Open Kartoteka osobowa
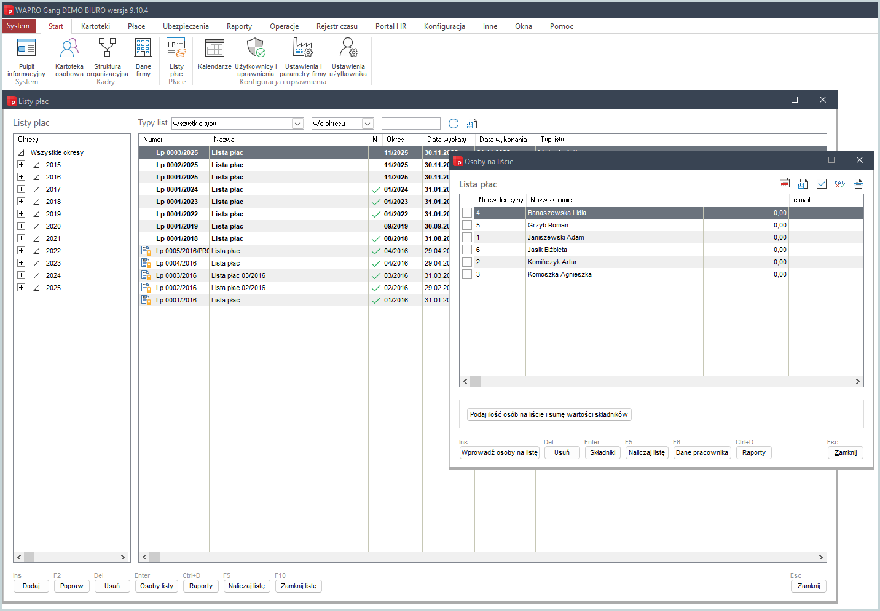880x611 pixels. (69, 57)
